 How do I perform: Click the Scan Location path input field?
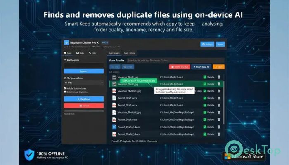pos(84,65)
